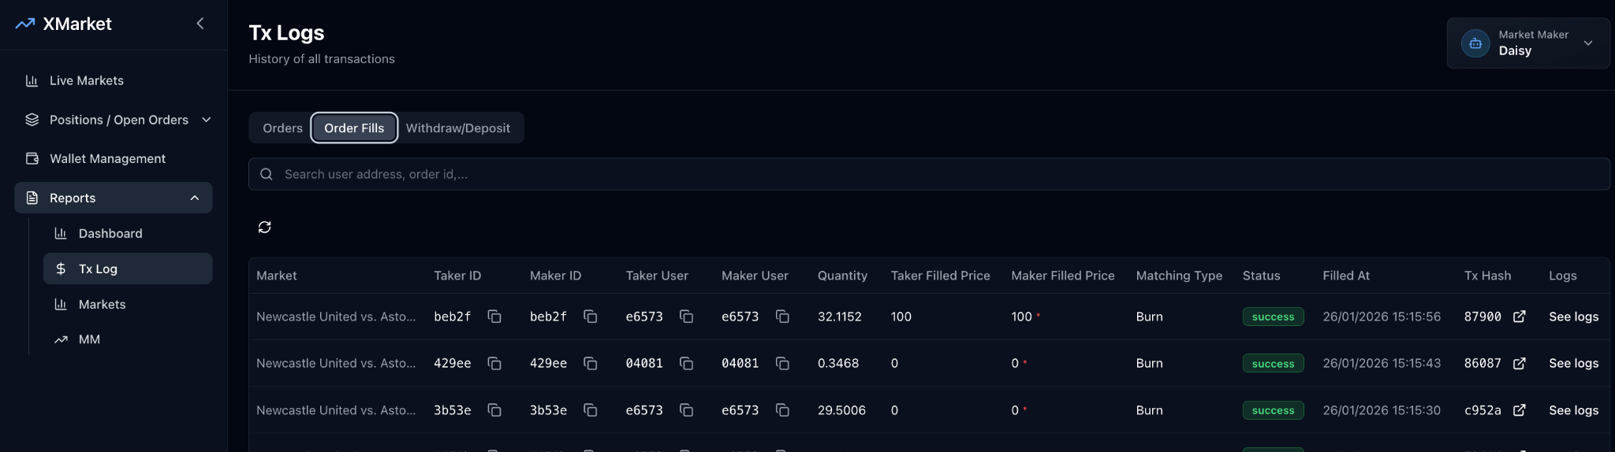Viewport: 1615px width, 452px height.
Task: Open Tx Hash 86087 external link
Action: (x=1519, y=363)
